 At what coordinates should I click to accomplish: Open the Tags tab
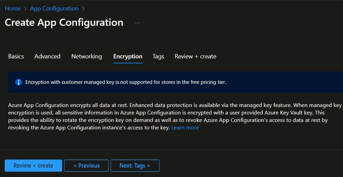pyautogui.click(x=159, y=57)
